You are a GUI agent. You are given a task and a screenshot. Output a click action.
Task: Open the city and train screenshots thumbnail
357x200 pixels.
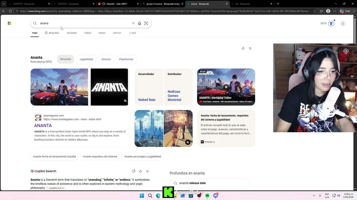coord(163,128)
